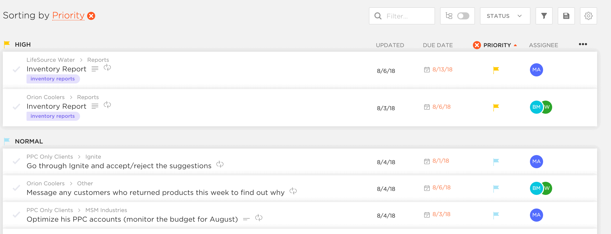Image resolution: width=611 pixels, height=234 pixels.
Task: Click the recurring icon on LifeSource Inventory Report
Action: coord(107,68)
